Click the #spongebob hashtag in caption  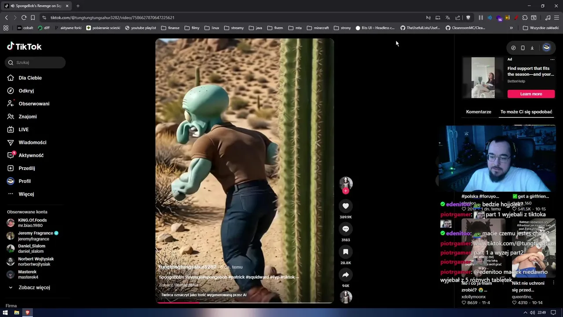tap(214, 277)
